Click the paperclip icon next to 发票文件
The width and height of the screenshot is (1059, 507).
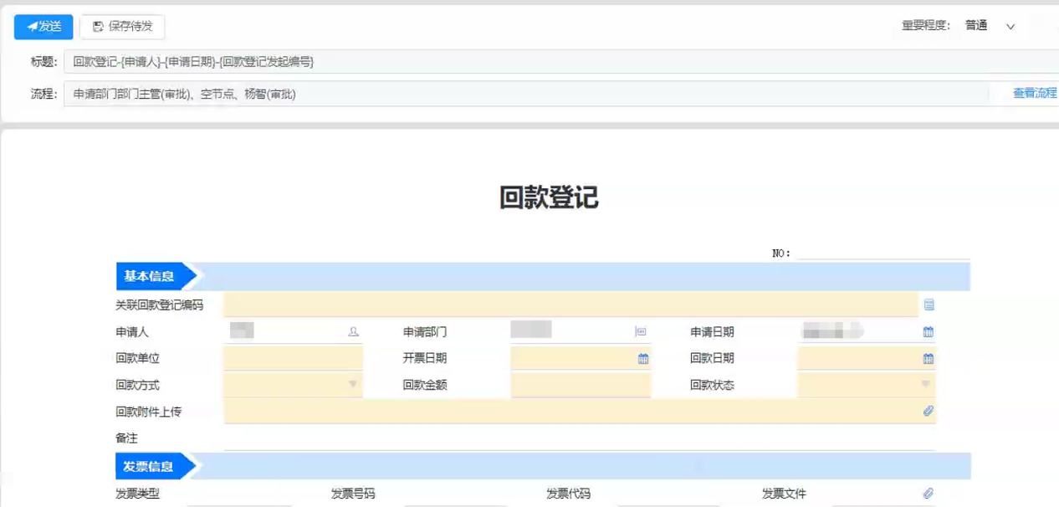[x=928, y=494]
